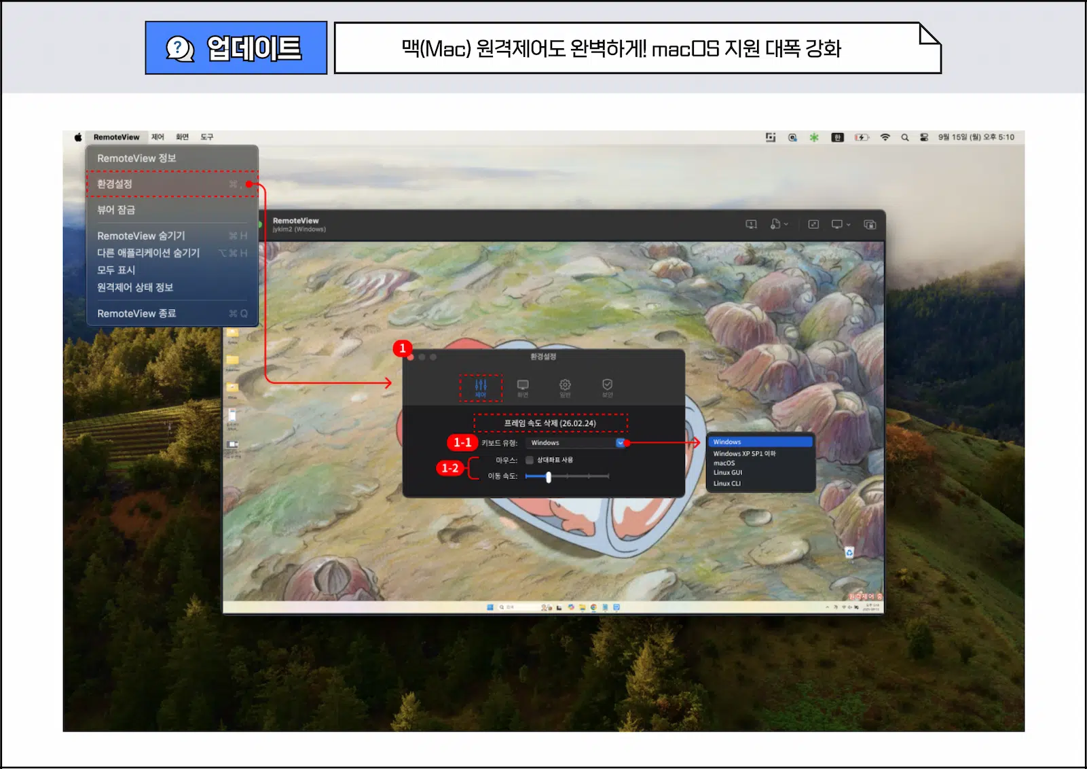Viewport: 1087px width, 769px height.
Task: Open the 화면 menu in the menu bar
Action: pyautogui.click(x=181, y=137)
